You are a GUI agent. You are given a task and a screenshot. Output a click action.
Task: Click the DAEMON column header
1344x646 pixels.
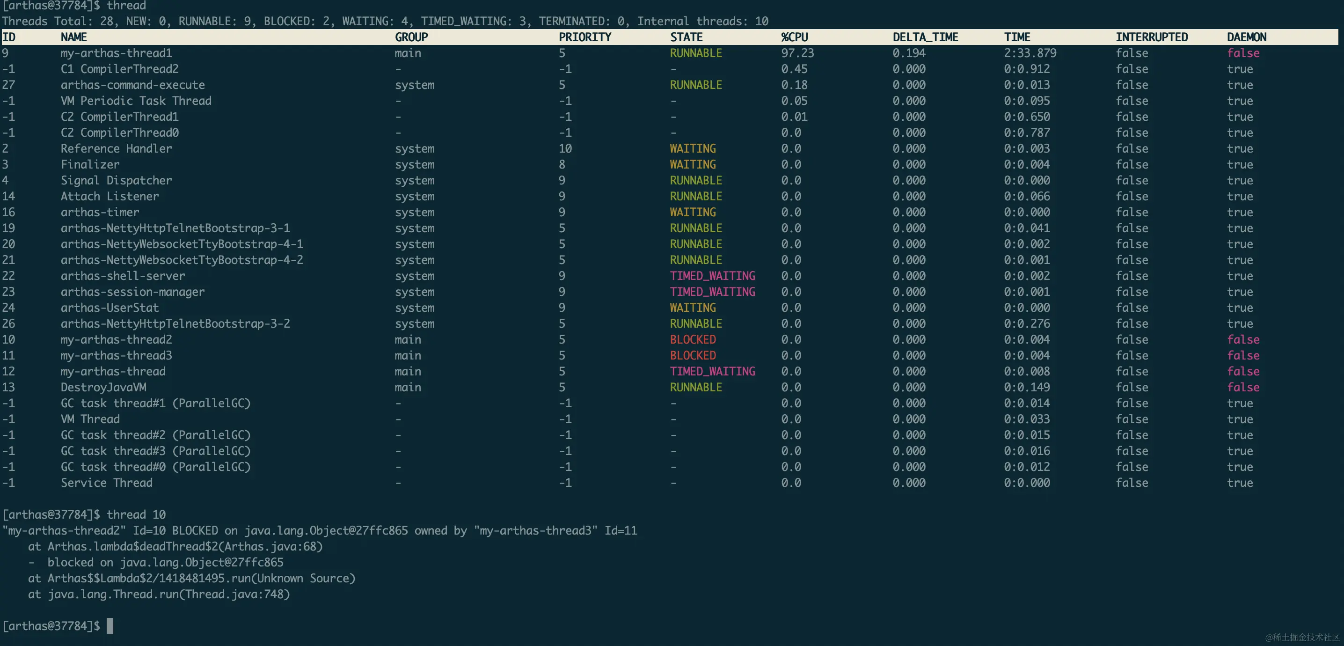click(x=1247, y=37)
